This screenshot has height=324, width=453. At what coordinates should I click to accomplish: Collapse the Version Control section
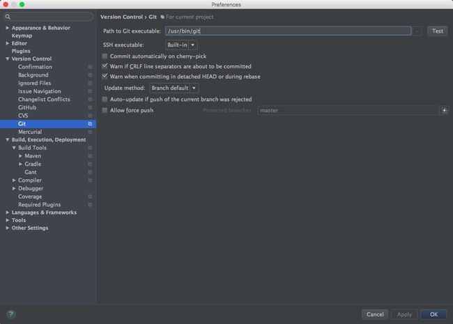(8, 59)
